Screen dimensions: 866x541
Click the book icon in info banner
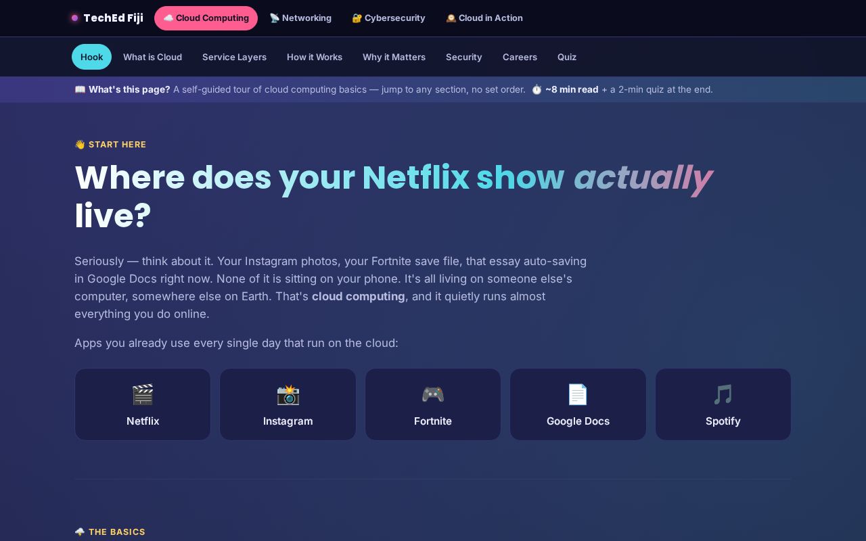point(80,89)
